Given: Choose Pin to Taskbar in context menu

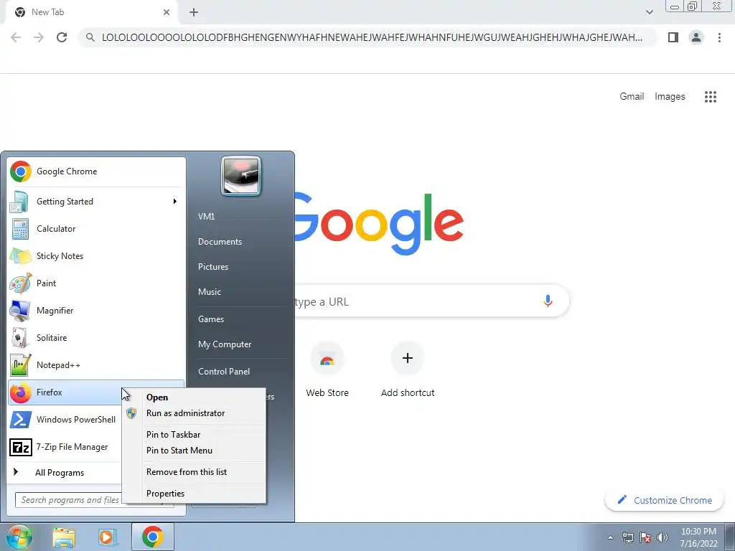Looking at the screenshot, I should [x=194, y=435].
